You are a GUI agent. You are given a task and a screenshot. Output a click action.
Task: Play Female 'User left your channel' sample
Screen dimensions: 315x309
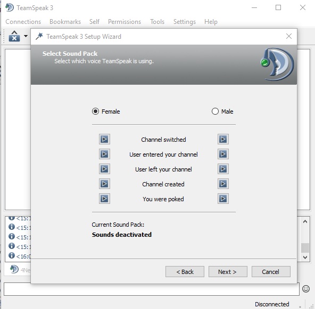104,169
